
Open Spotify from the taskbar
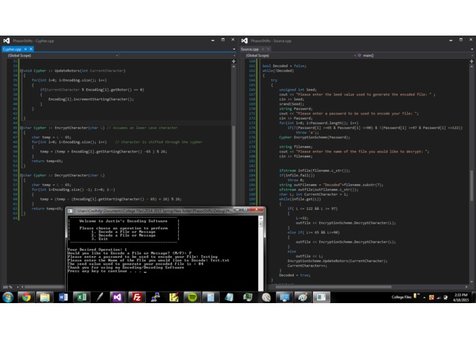click(x=192, y=298)
